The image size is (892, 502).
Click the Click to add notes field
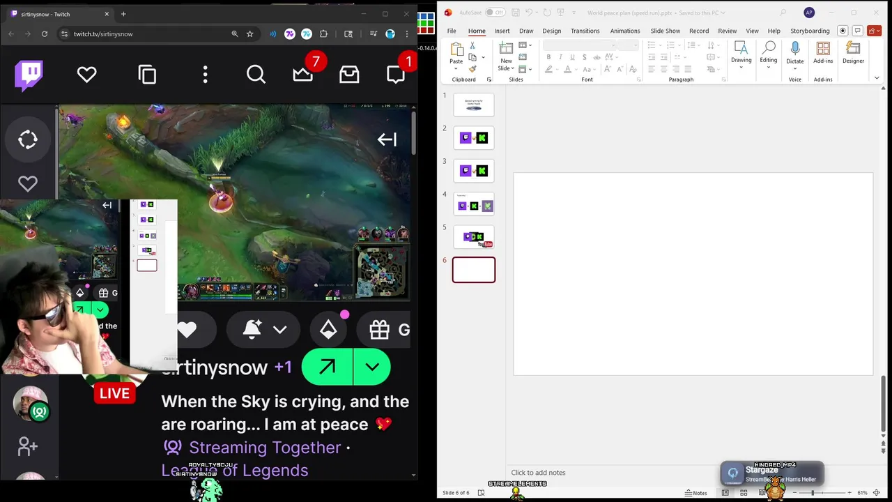pos(538,473)
